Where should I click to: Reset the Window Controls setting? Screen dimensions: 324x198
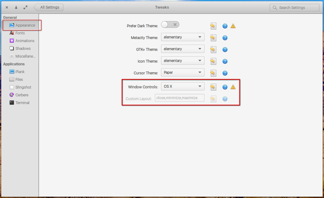[213, 87]
